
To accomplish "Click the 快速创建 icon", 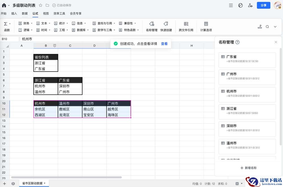I will pos(166,24).
